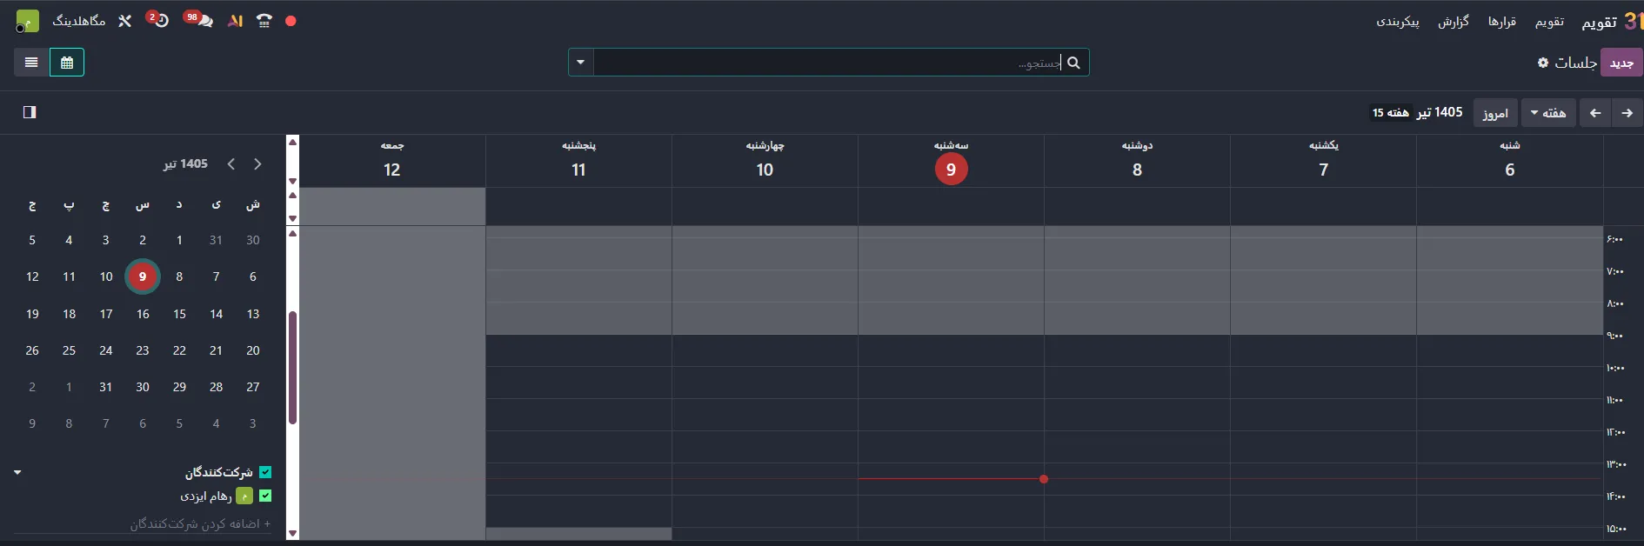Open the AI assistant icon
The width and height of the screenshot is (1644, 546).
point(235,21)
